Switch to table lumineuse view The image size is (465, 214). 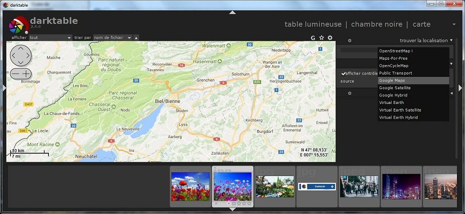click(x=313, y=24)
